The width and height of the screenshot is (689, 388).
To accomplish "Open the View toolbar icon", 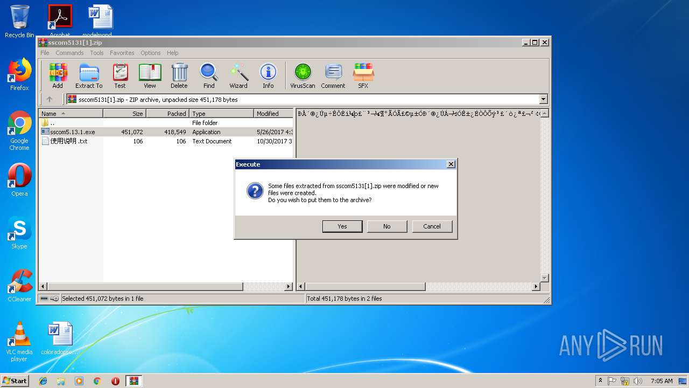I will click(x=150, y=76).
